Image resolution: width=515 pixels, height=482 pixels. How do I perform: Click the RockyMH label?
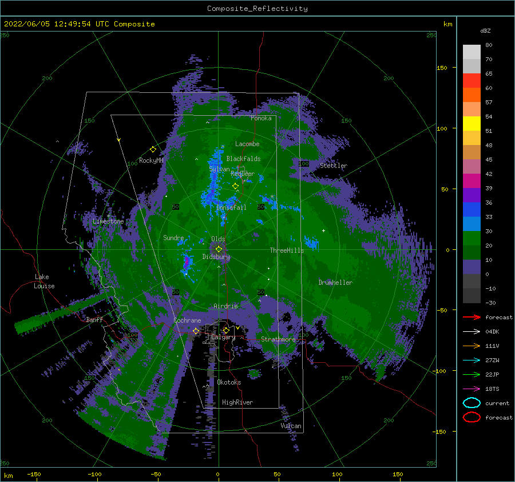pyautogui.click(x=151, y=160)
